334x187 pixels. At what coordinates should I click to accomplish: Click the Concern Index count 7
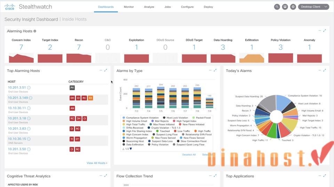(21, 47)
